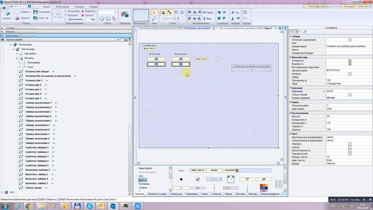
Task: Pick the color palette element in palette
Action: point(263,188)
